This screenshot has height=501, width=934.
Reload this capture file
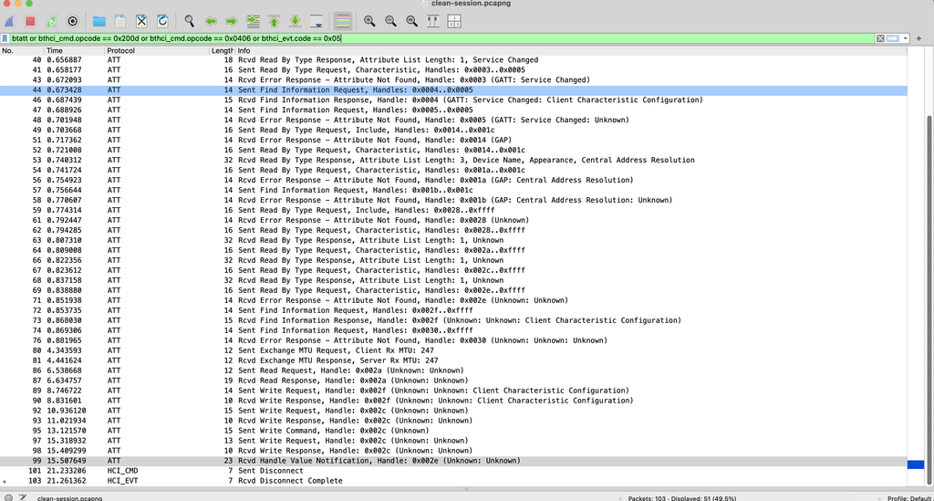coord(162,22)
